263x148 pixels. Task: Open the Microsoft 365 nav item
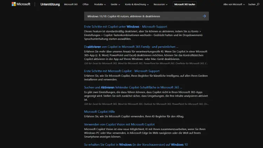71,4
